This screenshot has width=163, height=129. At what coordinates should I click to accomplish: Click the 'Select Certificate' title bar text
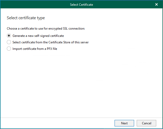tap(81, 4)
